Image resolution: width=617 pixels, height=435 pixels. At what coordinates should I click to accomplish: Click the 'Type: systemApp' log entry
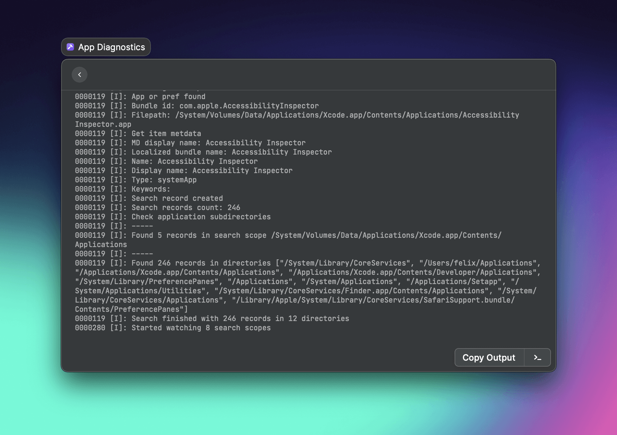pos(136,180)
